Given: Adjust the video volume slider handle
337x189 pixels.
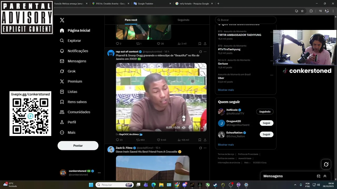Looking at the screenshot, I should tap(184, 118).
